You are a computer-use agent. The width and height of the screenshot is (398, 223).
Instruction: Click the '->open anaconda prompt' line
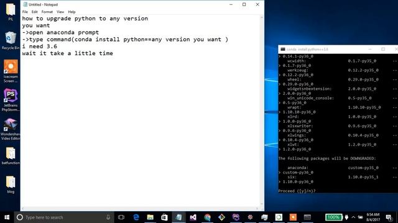(x=60, y=32)
